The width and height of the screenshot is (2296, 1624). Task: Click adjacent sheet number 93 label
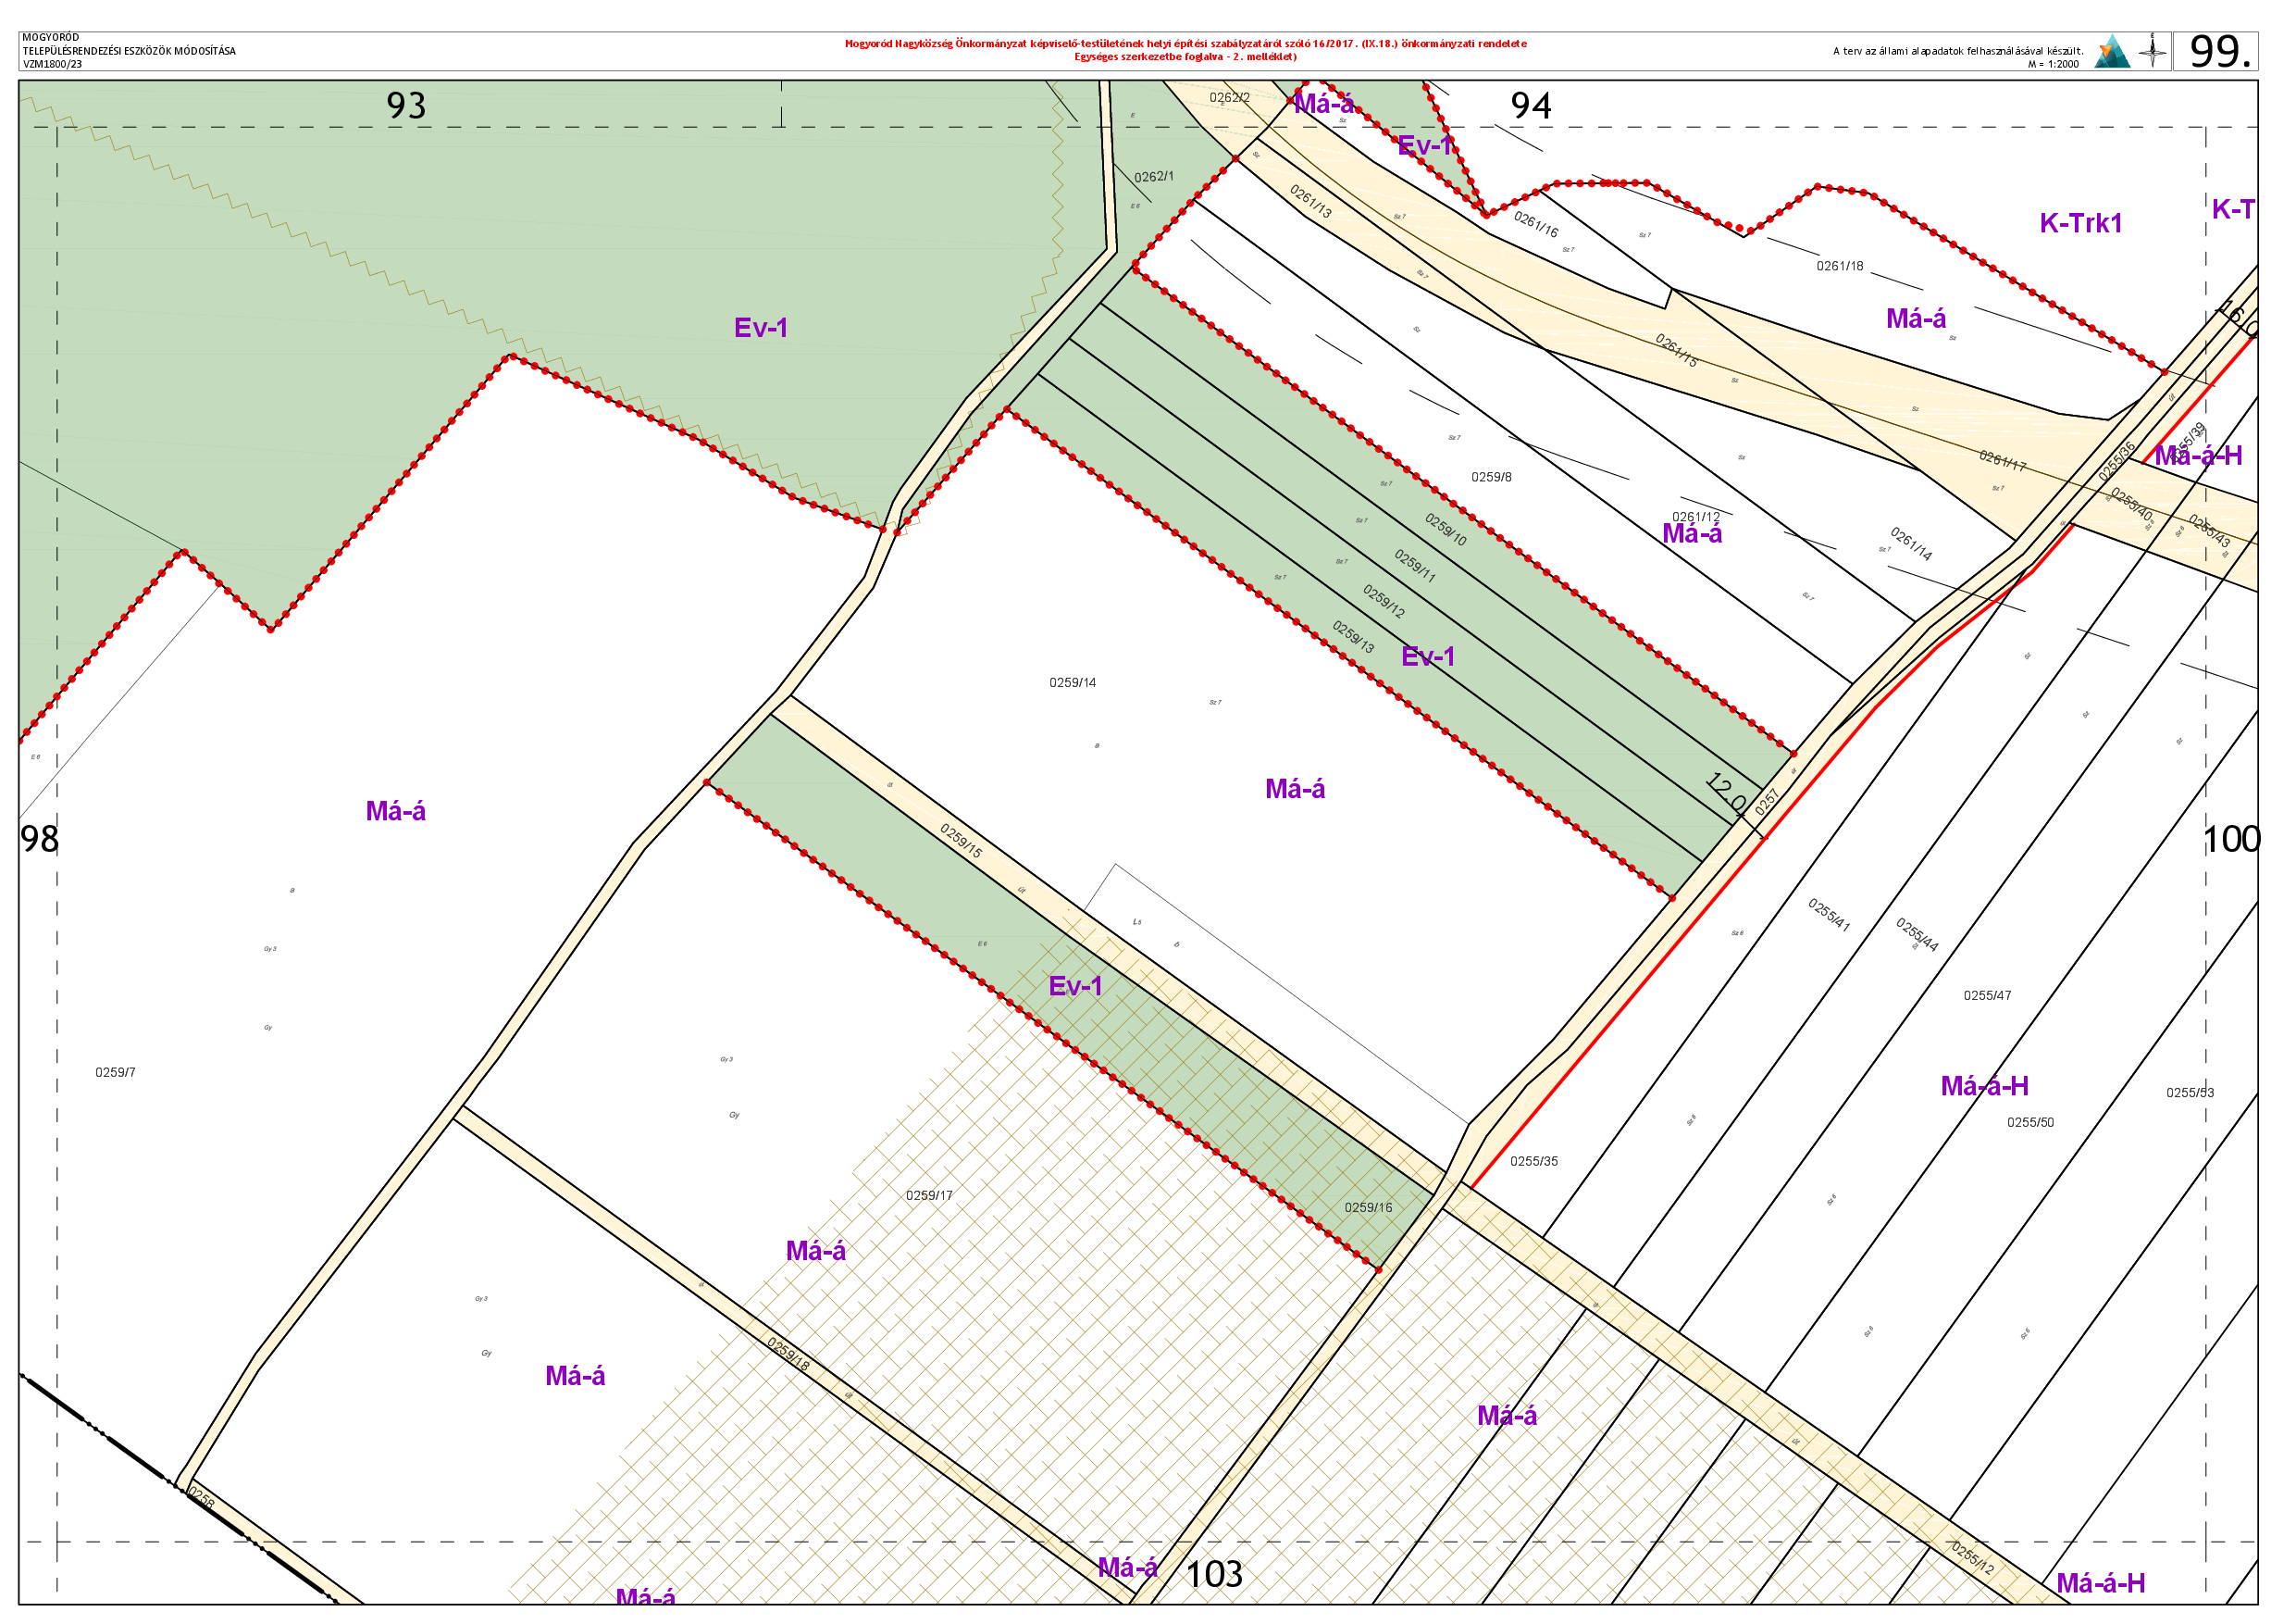point(406,106)
